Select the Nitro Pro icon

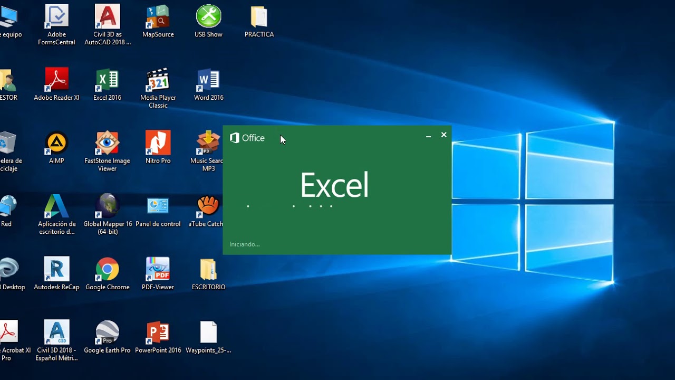[158, 148]
